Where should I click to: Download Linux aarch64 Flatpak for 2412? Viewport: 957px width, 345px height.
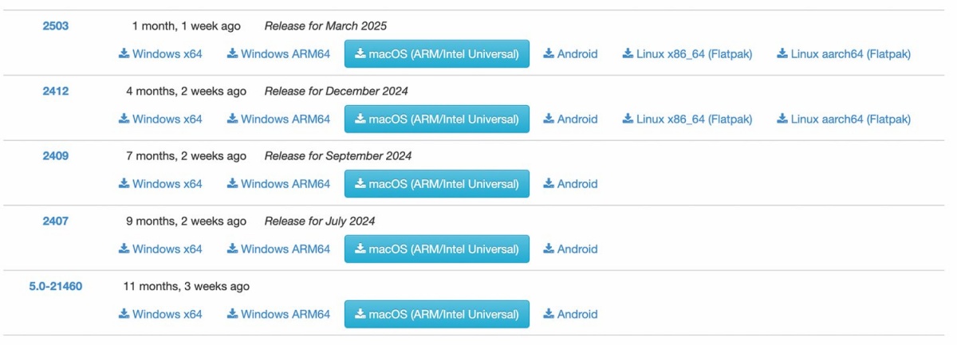844,119
